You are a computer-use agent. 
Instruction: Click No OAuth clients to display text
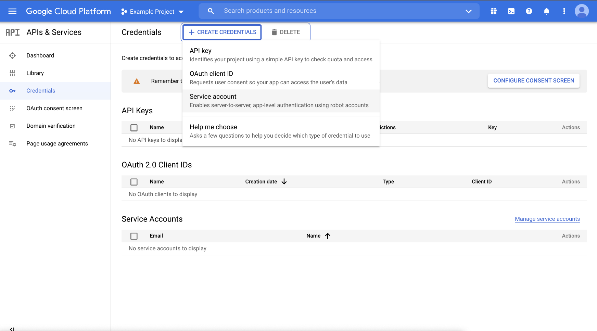[163, 194]
